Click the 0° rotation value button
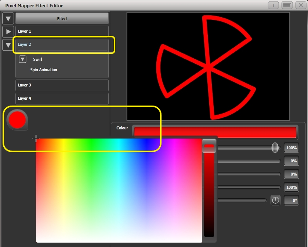Screen dimensions: 308x247 (x=291, y=200)
